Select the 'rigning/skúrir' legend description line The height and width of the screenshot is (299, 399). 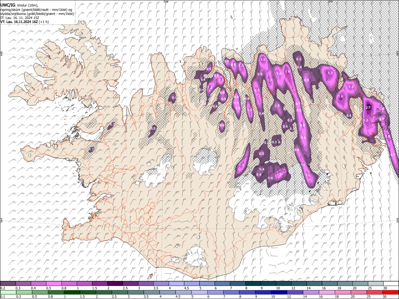pos(36,9)
